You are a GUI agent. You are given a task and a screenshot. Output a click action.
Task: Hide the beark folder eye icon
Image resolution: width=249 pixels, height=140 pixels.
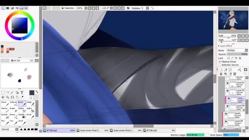(x=226, y=114)
